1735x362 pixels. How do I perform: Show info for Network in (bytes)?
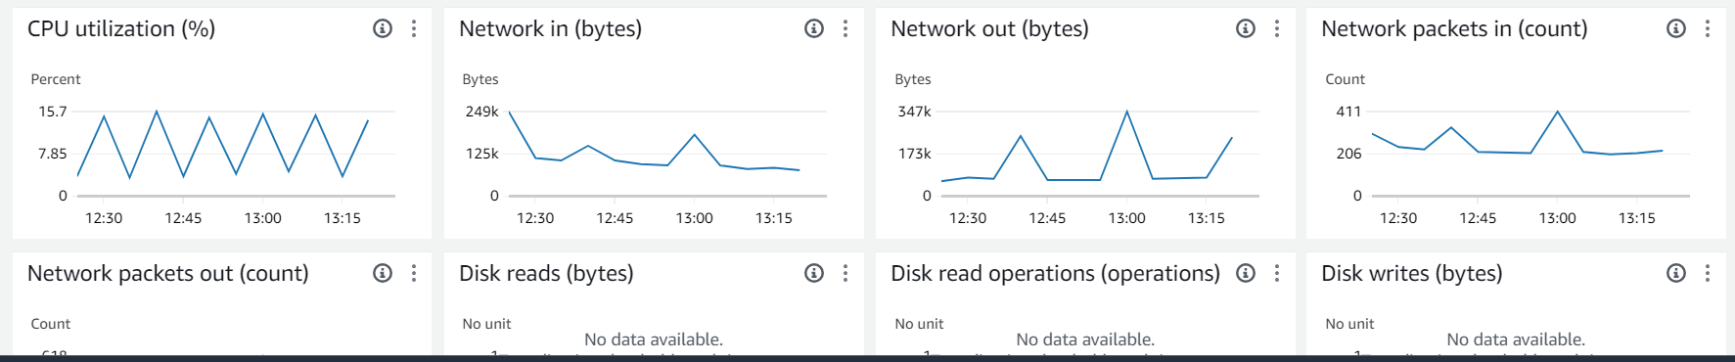[x=814, y=28]
